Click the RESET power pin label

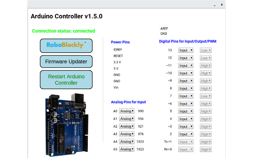click(118, 56)
